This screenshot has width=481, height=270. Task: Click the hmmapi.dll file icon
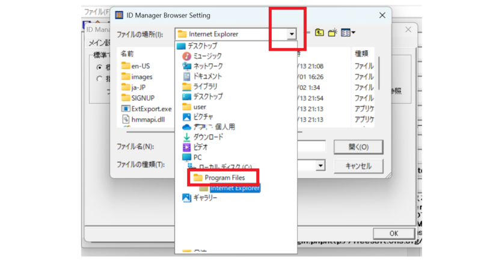pyautogui.click(x=126, y=119)
